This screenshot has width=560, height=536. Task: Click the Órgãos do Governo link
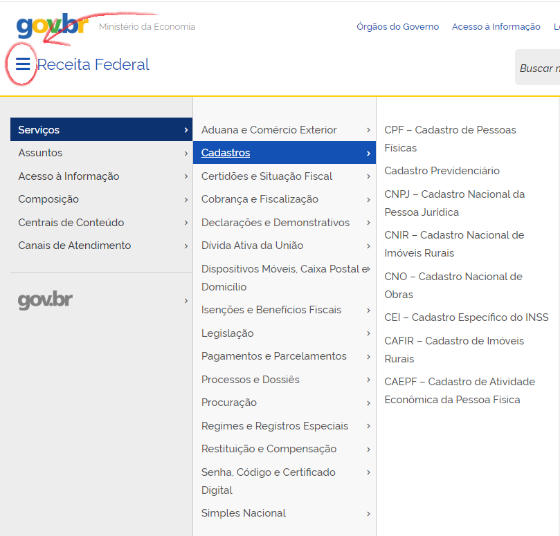(x=397, y=27)
